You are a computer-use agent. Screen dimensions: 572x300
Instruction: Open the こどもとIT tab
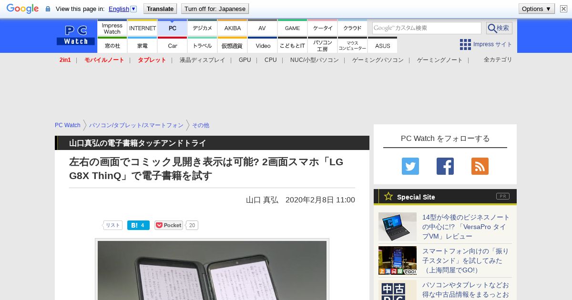292,45
